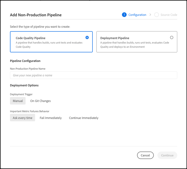Image resolution: width=187 pixels, height=169 pixels.
Task: Click the Add Non-Production Pipeline dialog title
Action: pos(36,15)
